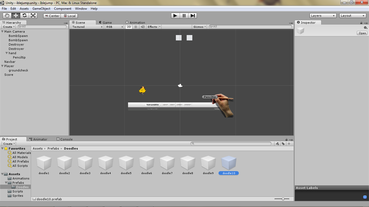Click the Assets breadcrumb in Project path
The image size is (369, 207).
pos(38,149)
